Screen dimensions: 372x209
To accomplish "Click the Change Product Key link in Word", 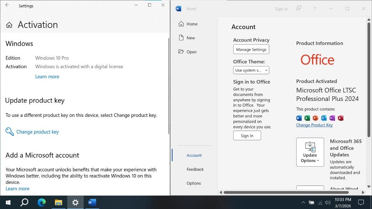I will point(314,125).
